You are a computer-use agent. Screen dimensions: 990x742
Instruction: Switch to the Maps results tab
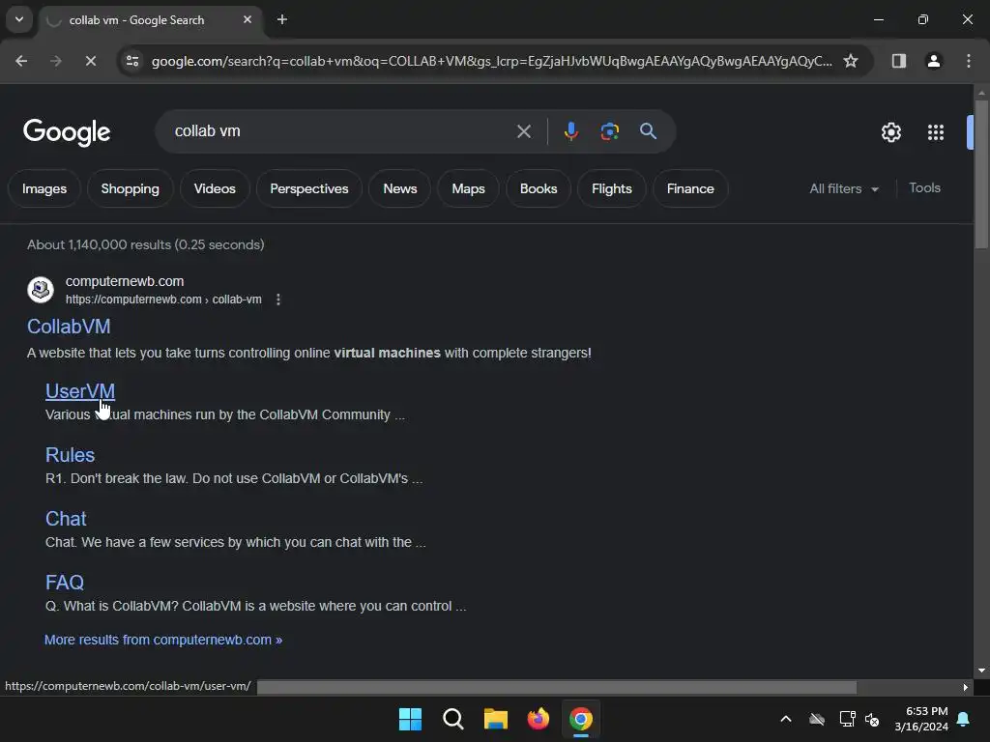(469, 188)
